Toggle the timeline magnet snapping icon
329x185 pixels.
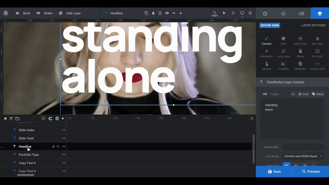[x=50, y=118]
